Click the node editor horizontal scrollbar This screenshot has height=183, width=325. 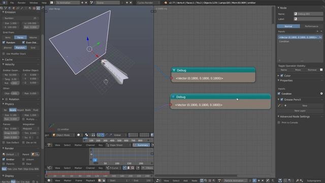coord(196,175)
